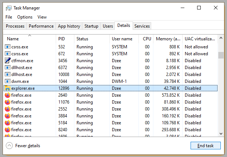Image resolution: width=227 pixels, height=157 pixels.
Task: Click the icon of dllhost.exe PID 6372
Action: 8,68
